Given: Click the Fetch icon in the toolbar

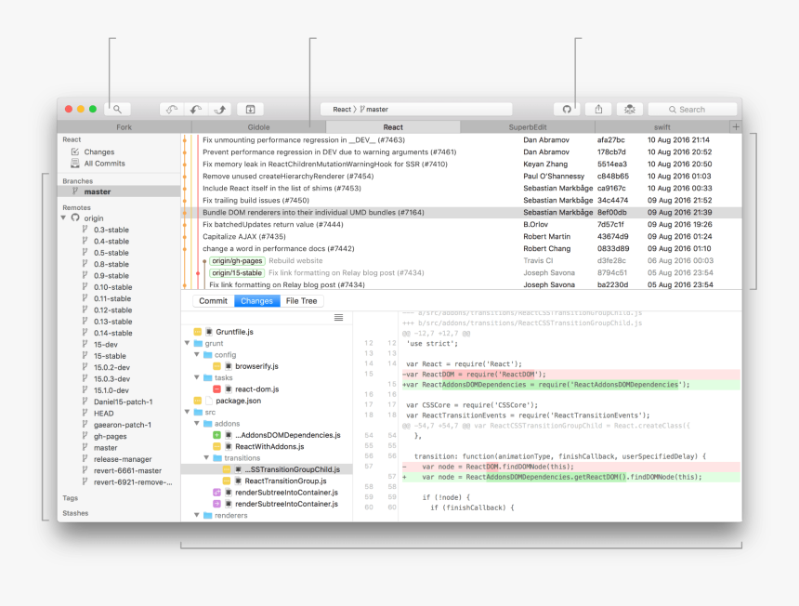Looking at the screenshot, I should tap(172, 110).
